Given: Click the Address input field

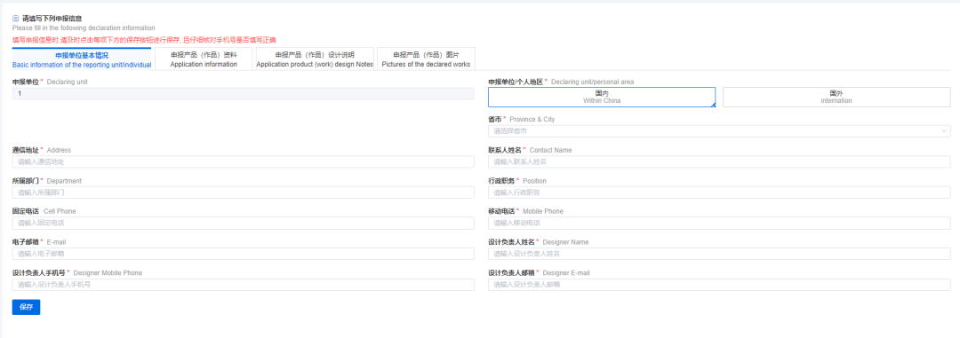Looking at the screenshot, I should point(243,162).
